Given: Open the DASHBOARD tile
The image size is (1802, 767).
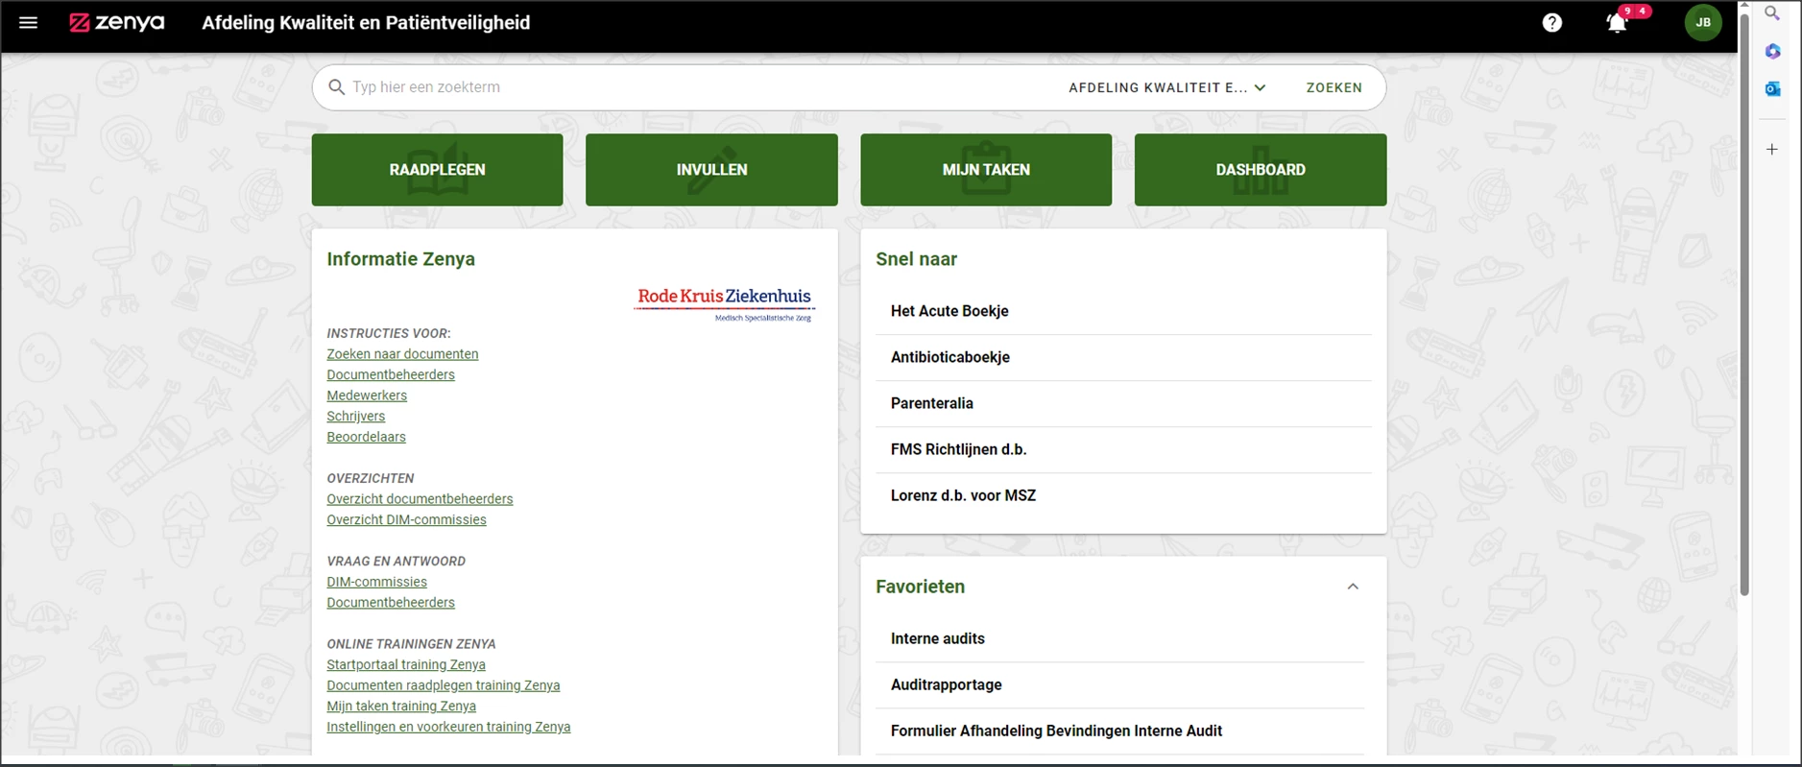Looking at the screenshot, I should click(1261, 170).
